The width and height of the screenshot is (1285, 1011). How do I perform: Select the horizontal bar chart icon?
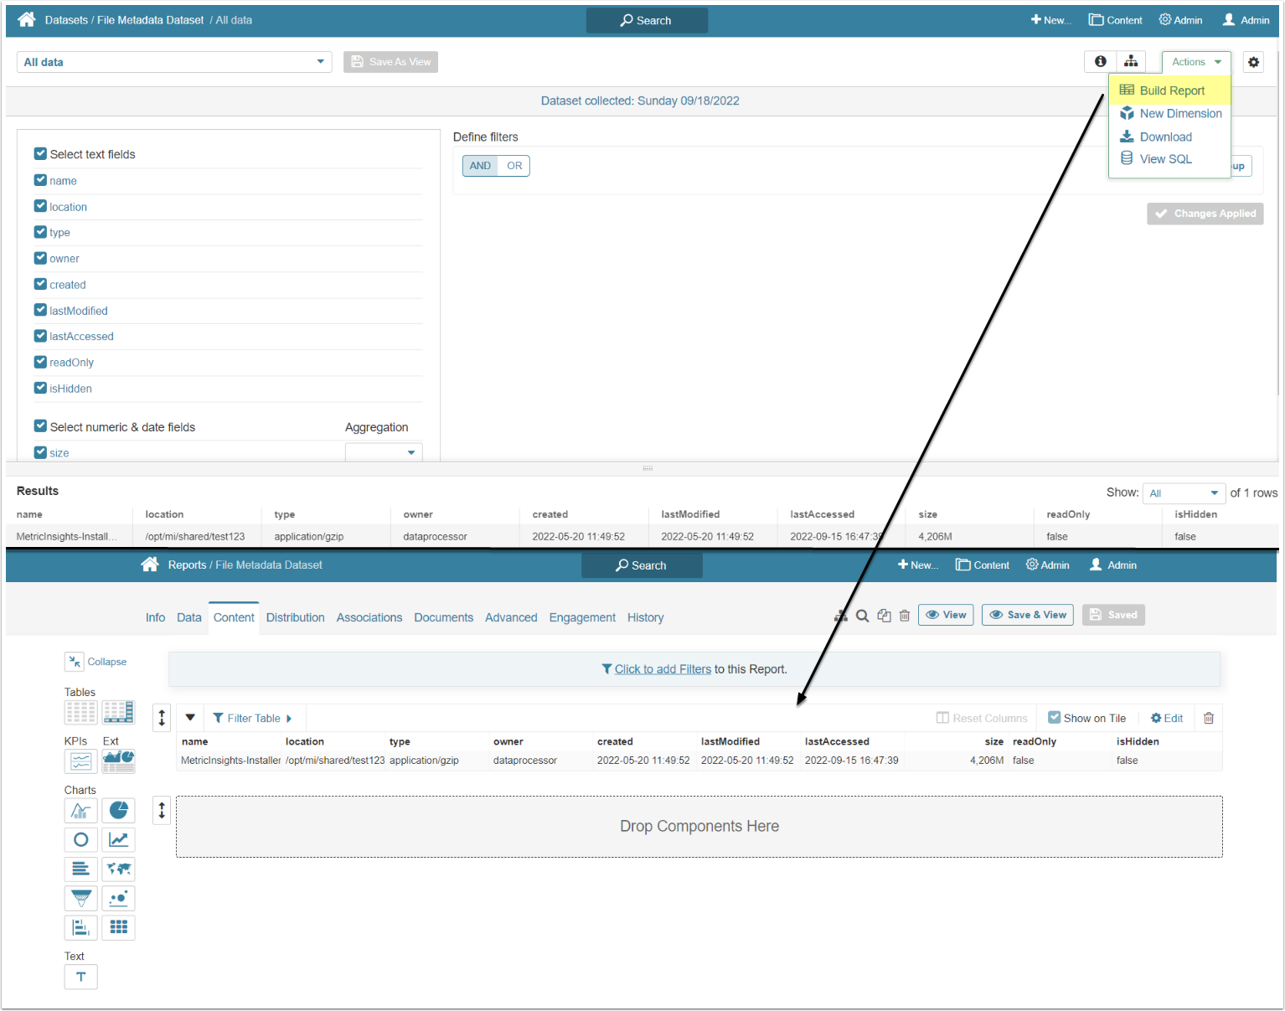81,869
